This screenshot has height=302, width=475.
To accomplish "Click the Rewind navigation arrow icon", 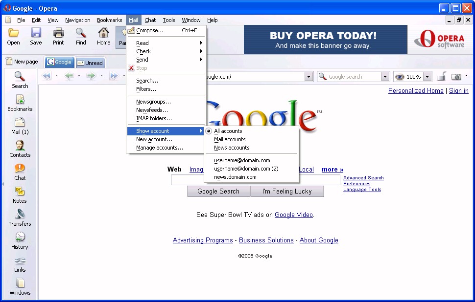I will pyautogui.click(x=47, y=76).
